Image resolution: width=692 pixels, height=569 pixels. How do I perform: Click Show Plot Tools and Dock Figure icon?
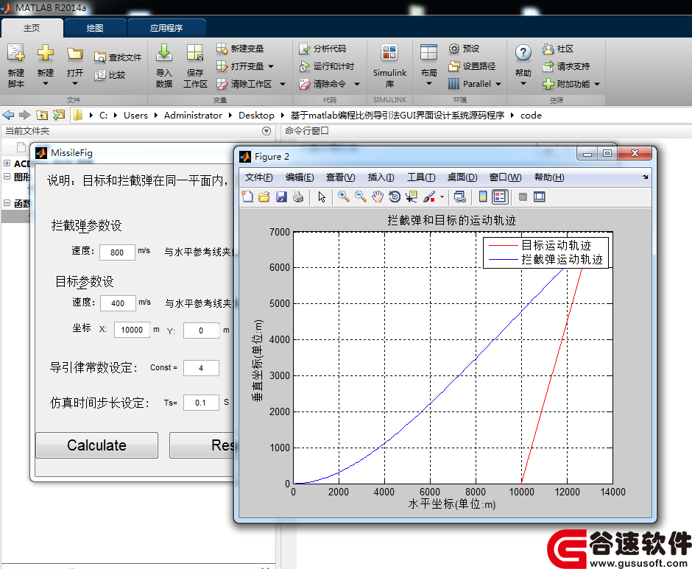[540, 197]
